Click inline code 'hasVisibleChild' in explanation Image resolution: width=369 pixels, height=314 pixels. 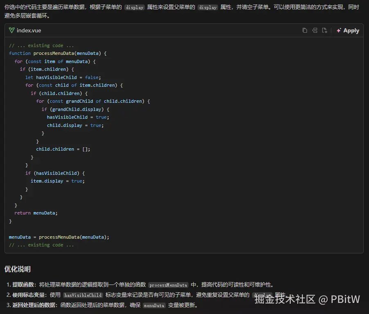(83, 295)
